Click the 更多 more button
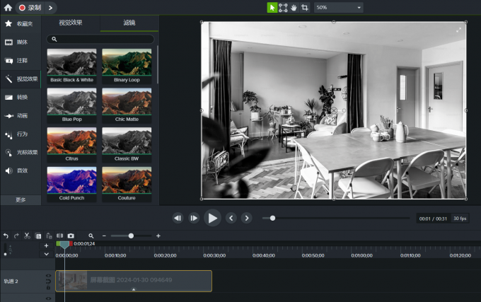This screenshot has height=302, width=481. pyautogui.click(x=21, y=200)
